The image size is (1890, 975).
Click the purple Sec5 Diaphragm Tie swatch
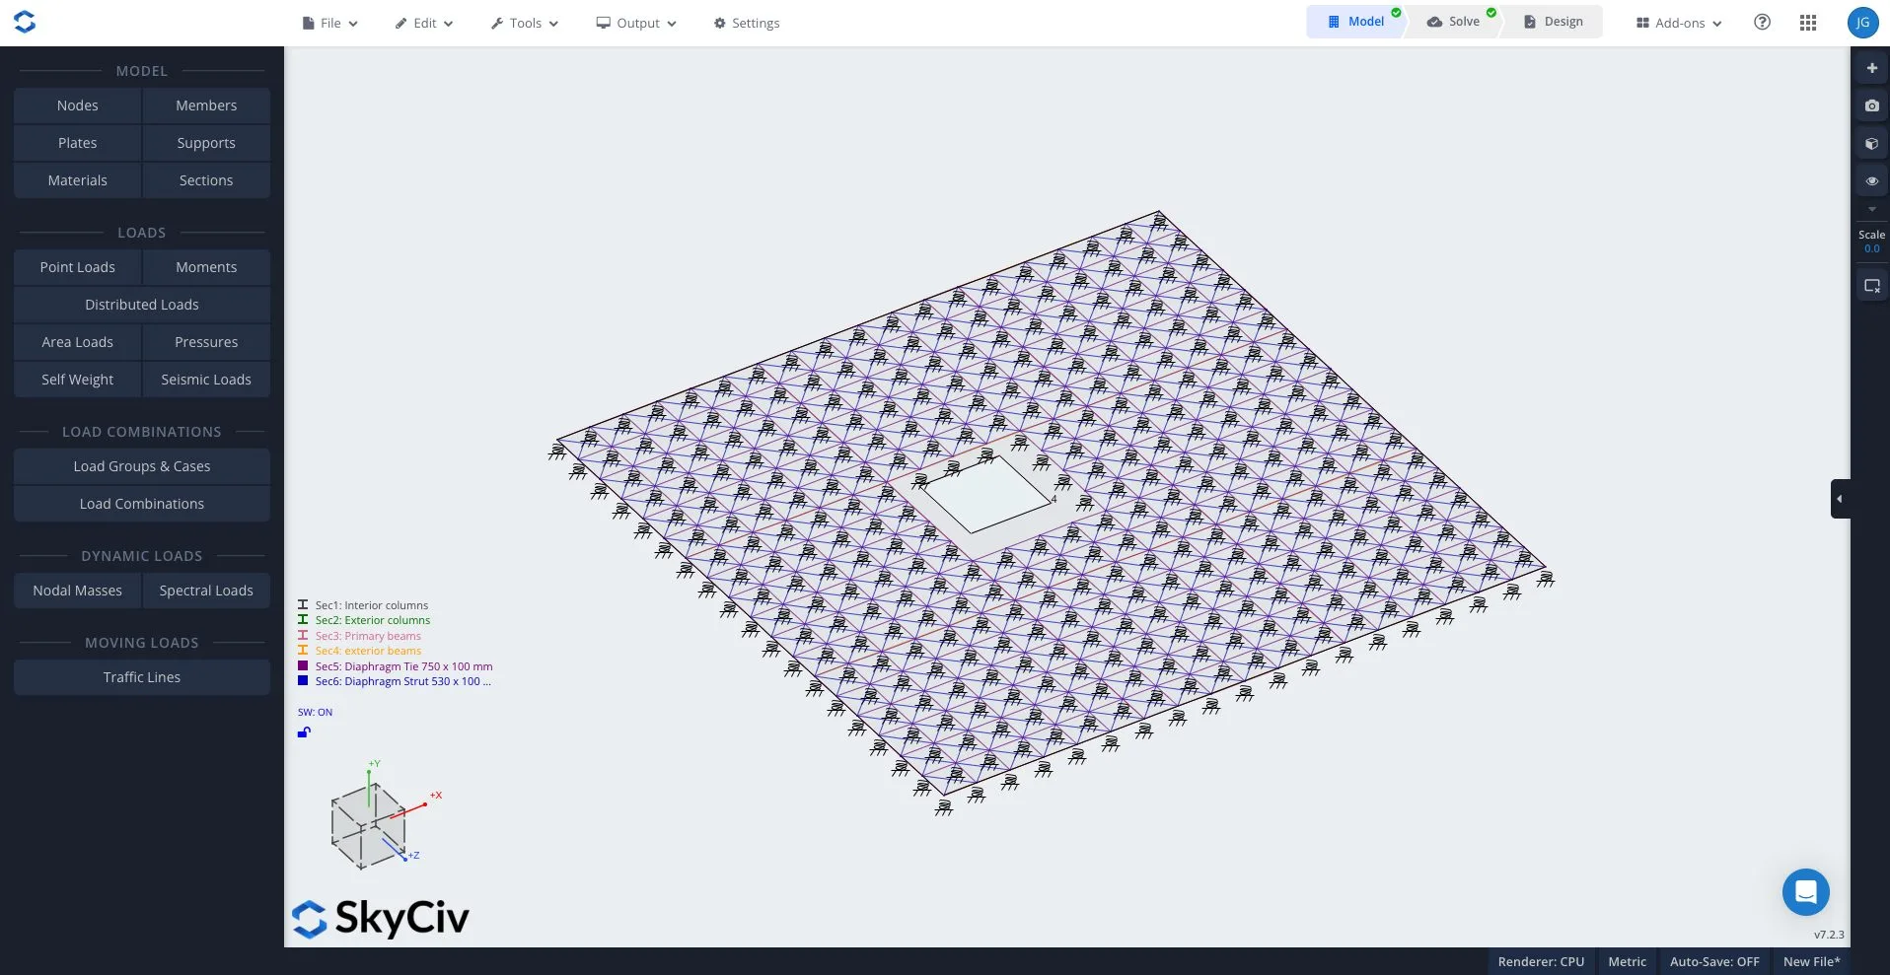(x=303, y=665)
